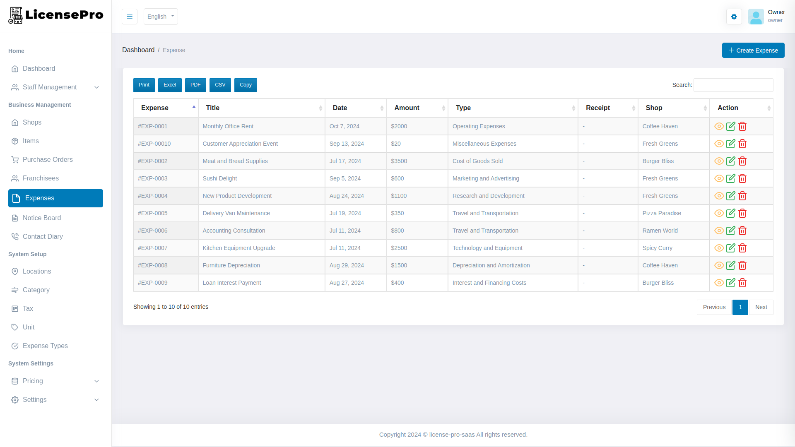
Task: Select the Locations sidebar entry
Action: point(37,271)
